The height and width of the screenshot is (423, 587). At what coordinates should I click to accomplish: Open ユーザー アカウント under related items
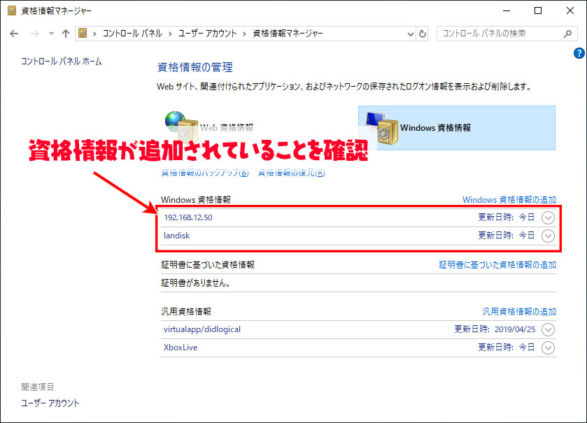50,403
